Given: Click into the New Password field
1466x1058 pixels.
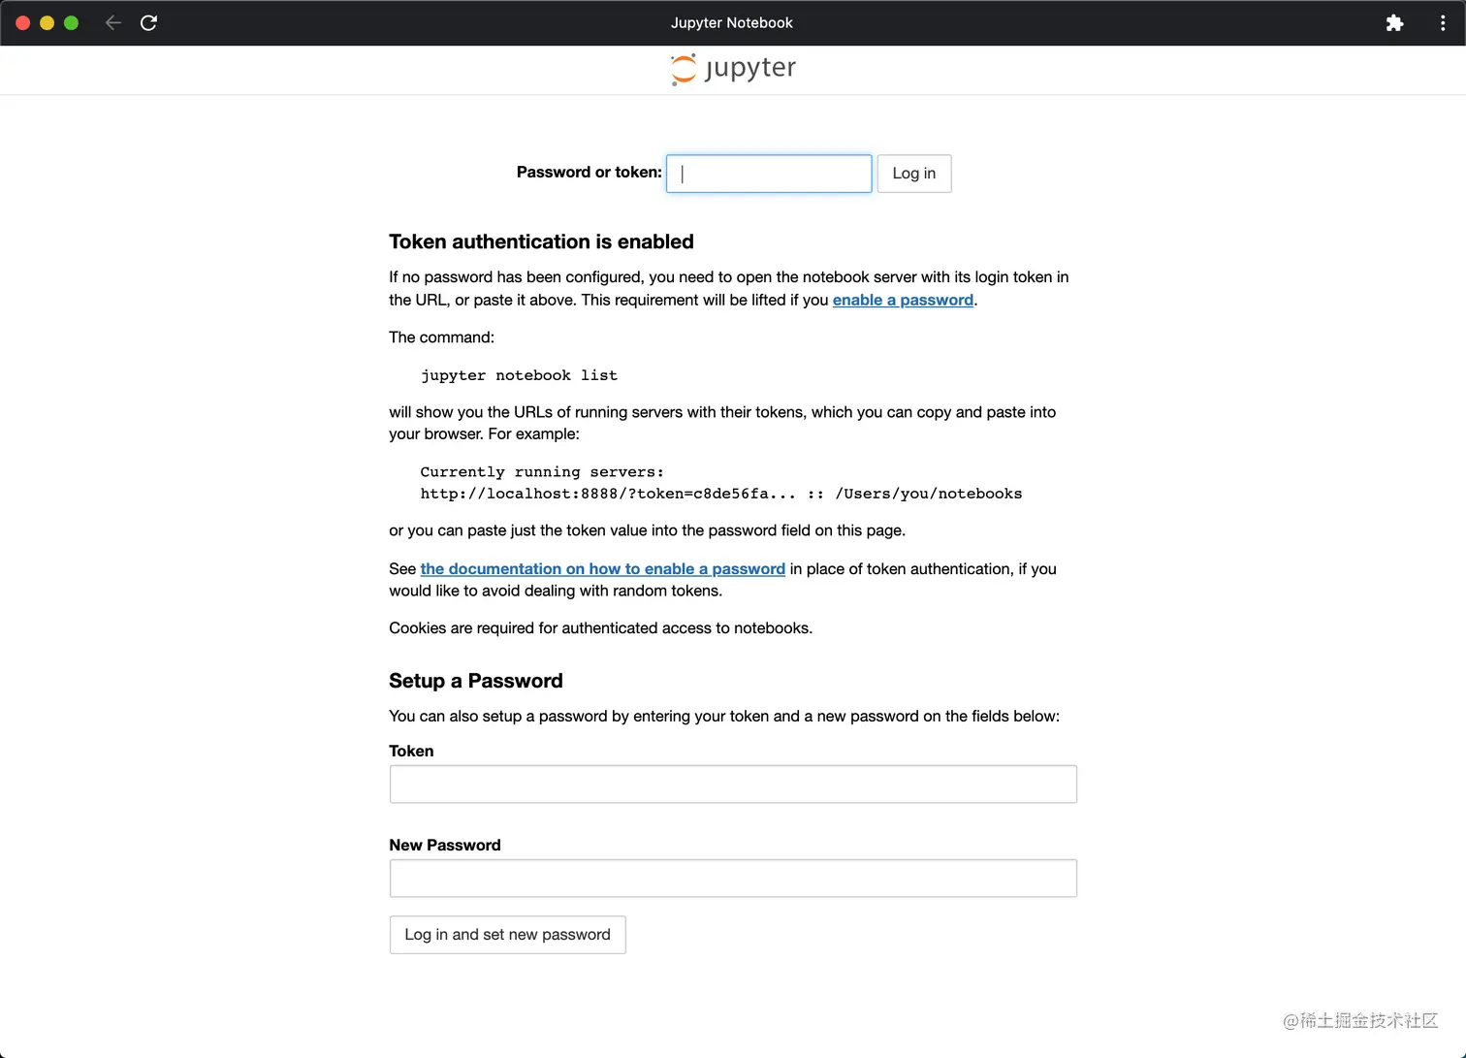Looking at the screenshot, I should click(x=733, y=878).
